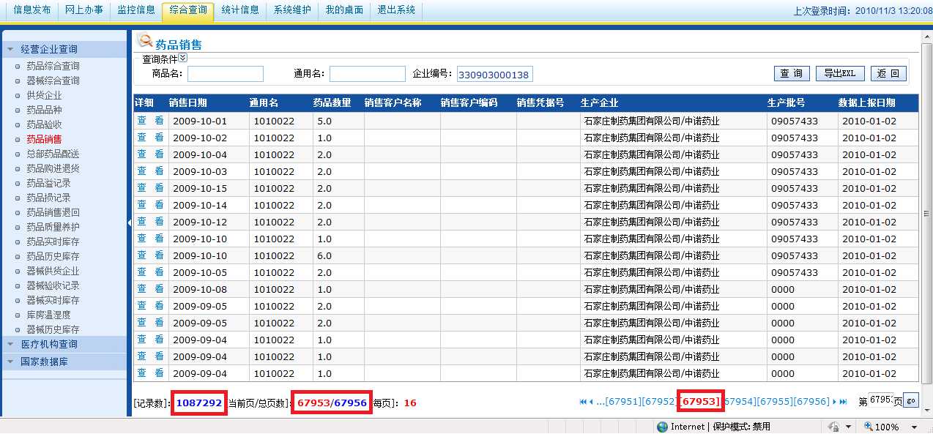Focus the 商品名 input field
933x434 pixels.
point(226,74)
